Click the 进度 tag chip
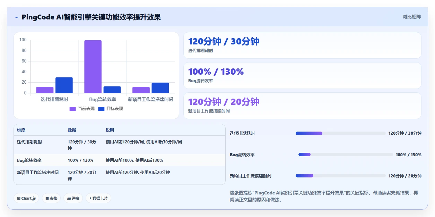This screenshot has height=217, width=435. click(x=73, y=198)
